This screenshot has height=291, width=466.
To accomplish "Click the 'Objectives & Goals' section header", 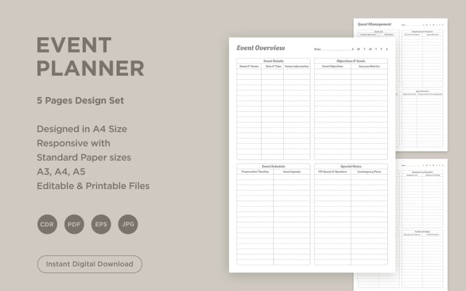I will [351, 61].
